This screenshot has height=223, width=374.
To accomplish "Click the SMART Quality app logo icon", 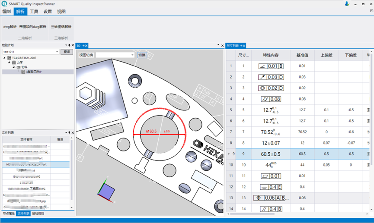I will (x=4, y=3).
